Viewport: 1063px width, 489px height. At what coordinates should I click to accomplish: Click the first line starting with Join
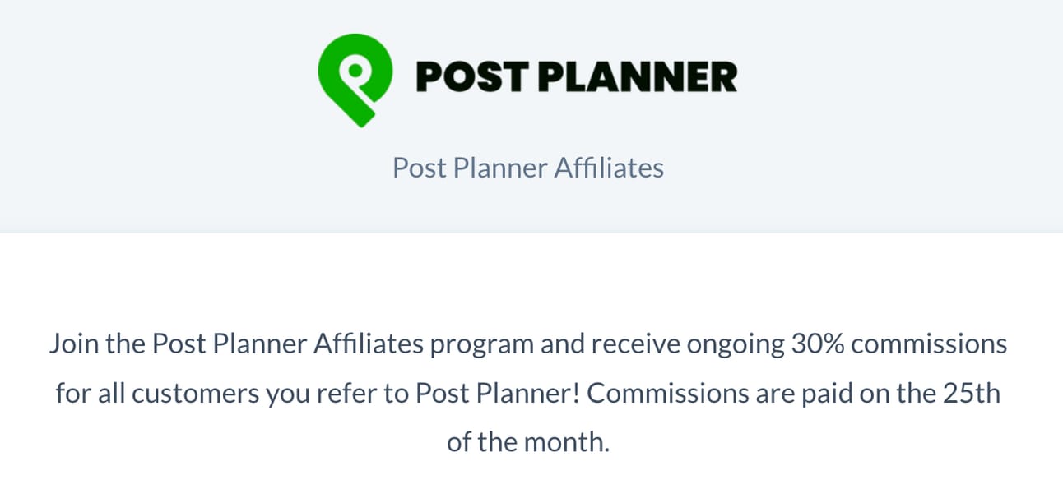(x=527, y=344)
